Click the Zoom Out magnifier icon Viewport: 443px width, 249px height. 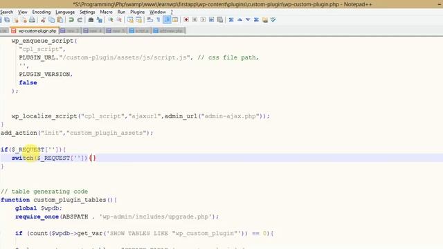click(119, 20)
